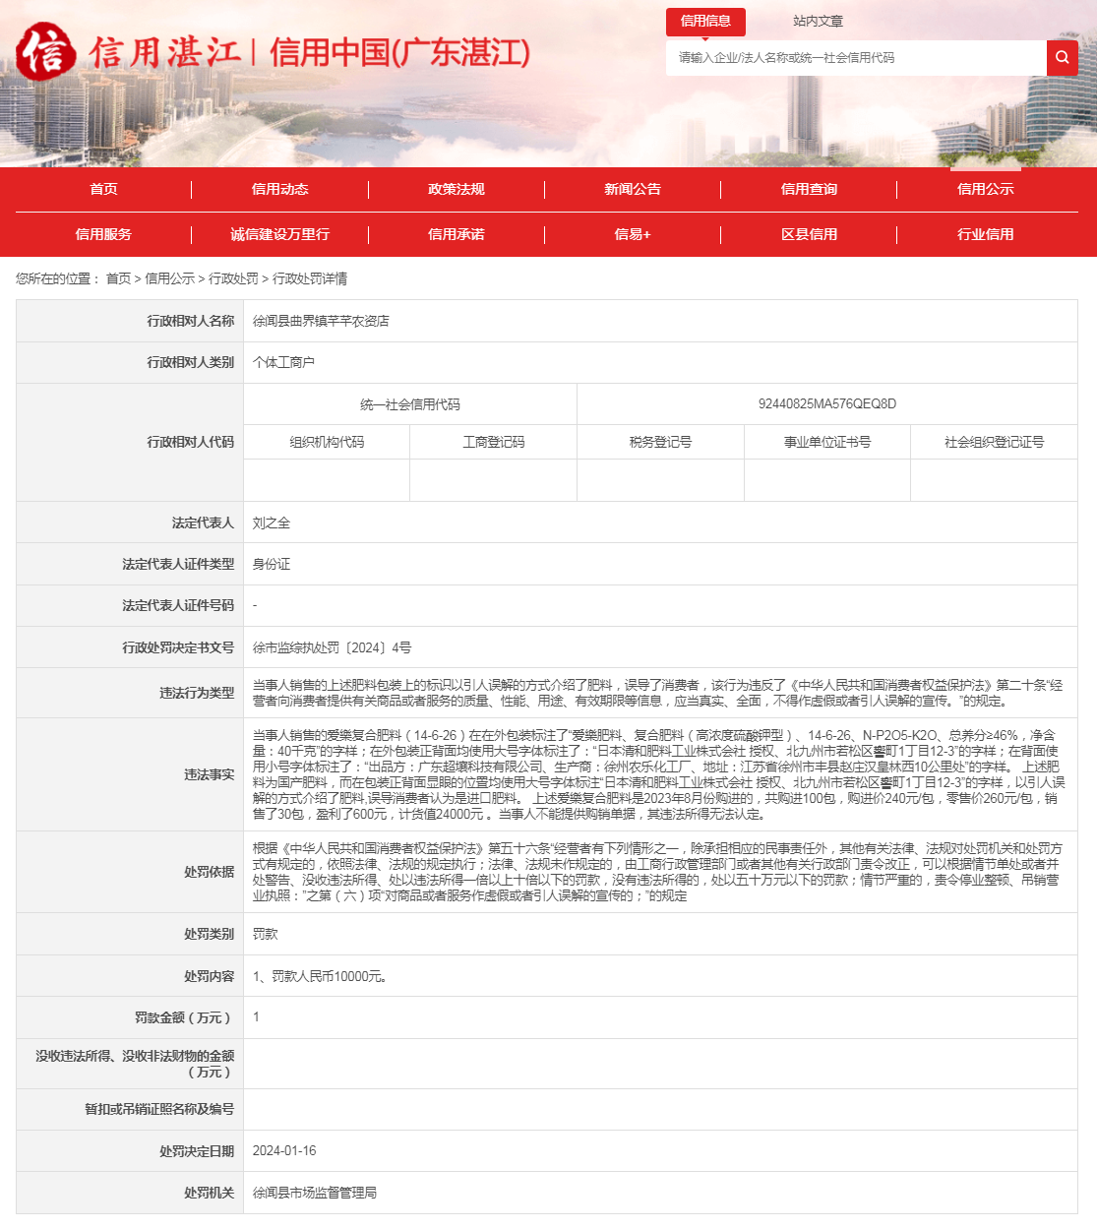Screen dimensions: 1097x1229
Task: Go to 信用动态 in navigation bar
Action: [x=279, y=189]
